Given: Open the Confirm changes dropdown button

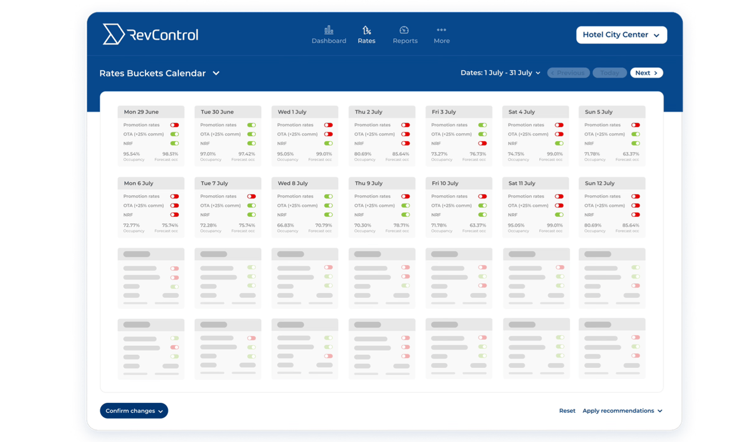Looking at the screenshot, I should point(134,410).
